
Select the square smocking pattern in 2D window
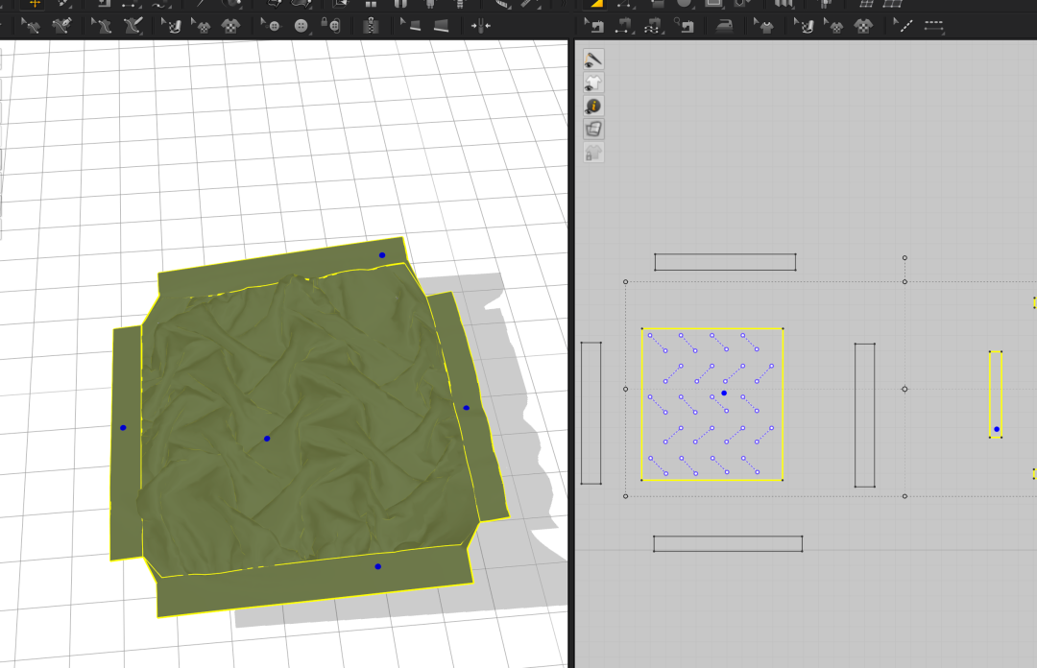tap(712, 404)
